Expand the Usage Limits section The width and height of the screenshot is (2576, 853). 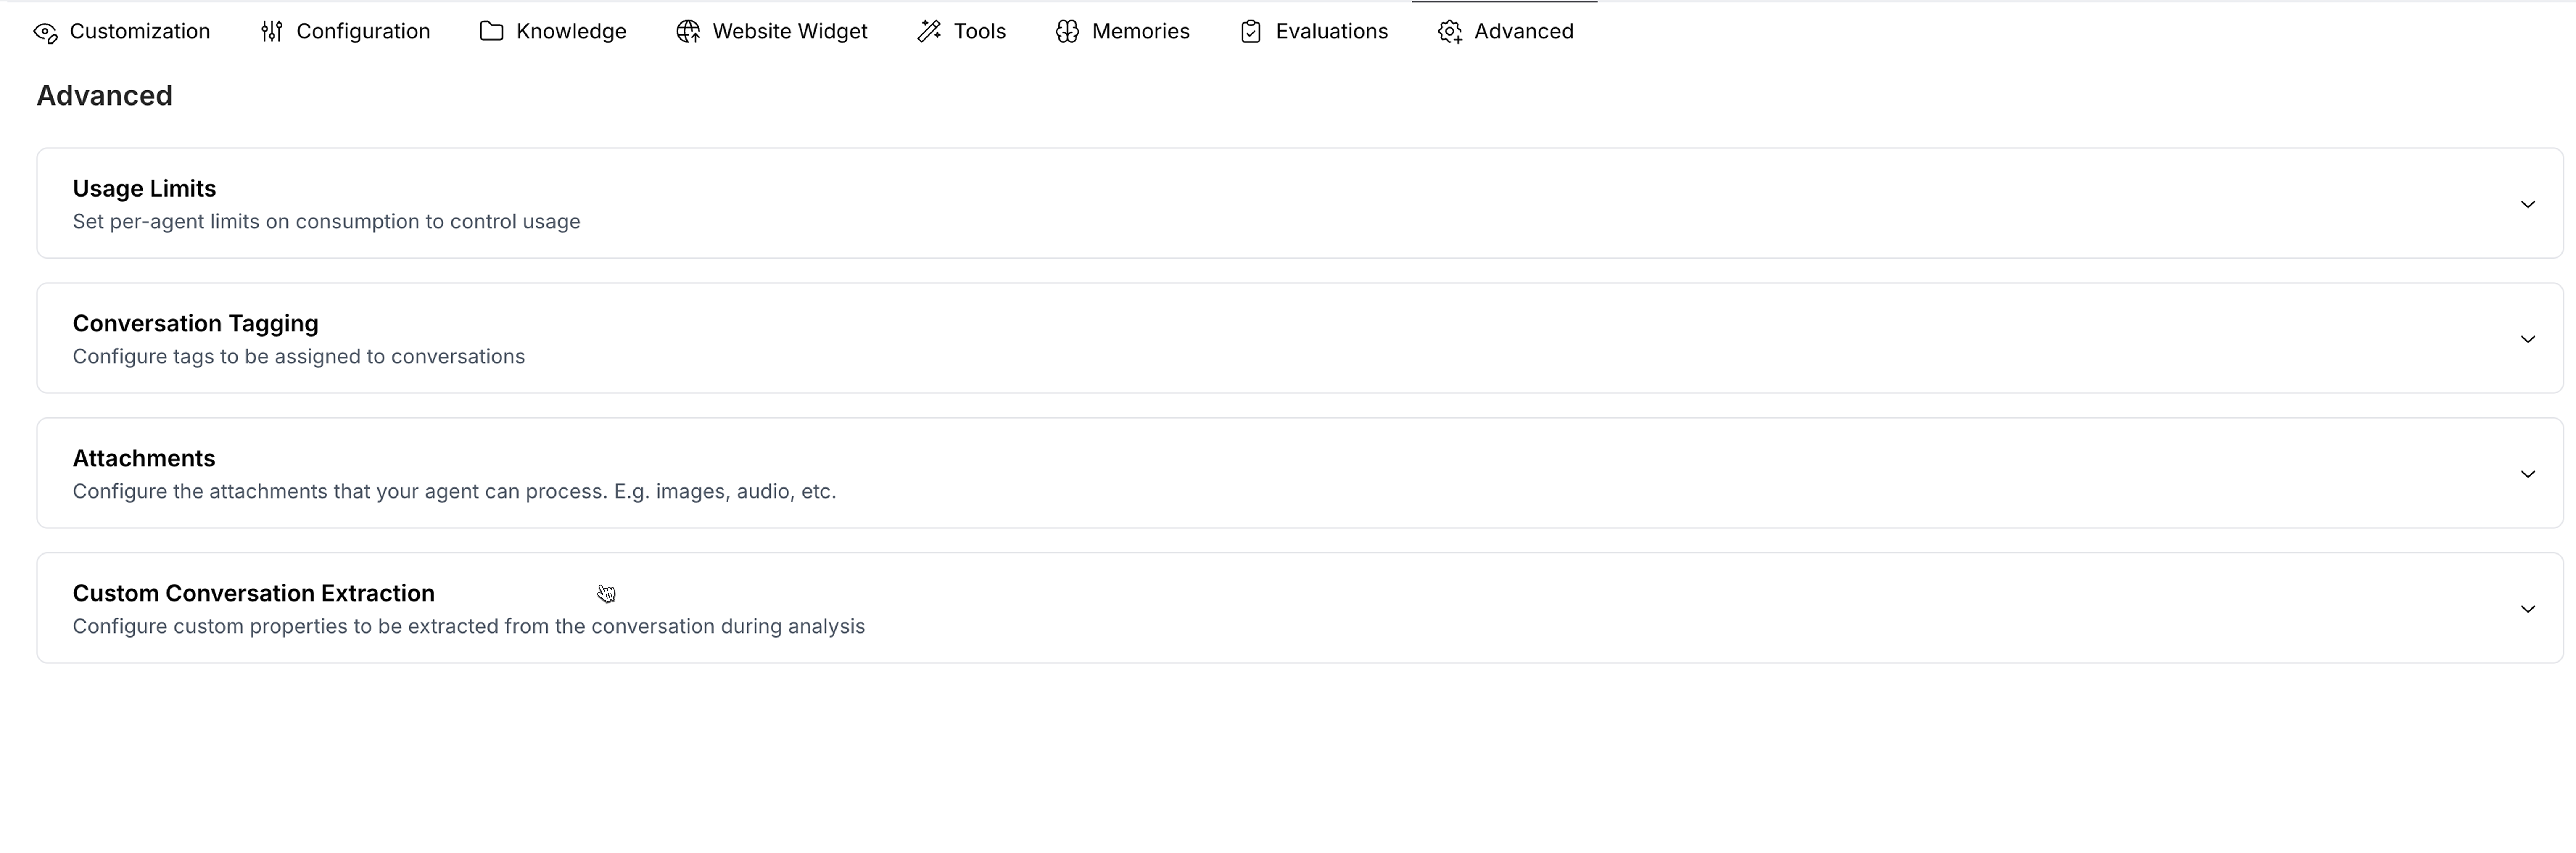(x=2529, y=203)
